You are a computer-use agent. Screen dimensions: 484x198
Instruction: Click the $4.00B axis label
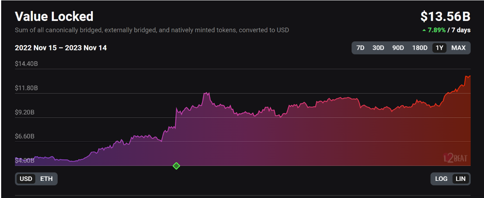pos(25,160)
